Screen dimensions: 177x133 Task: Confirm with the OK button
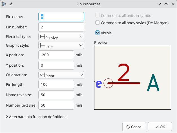[160, 127]
